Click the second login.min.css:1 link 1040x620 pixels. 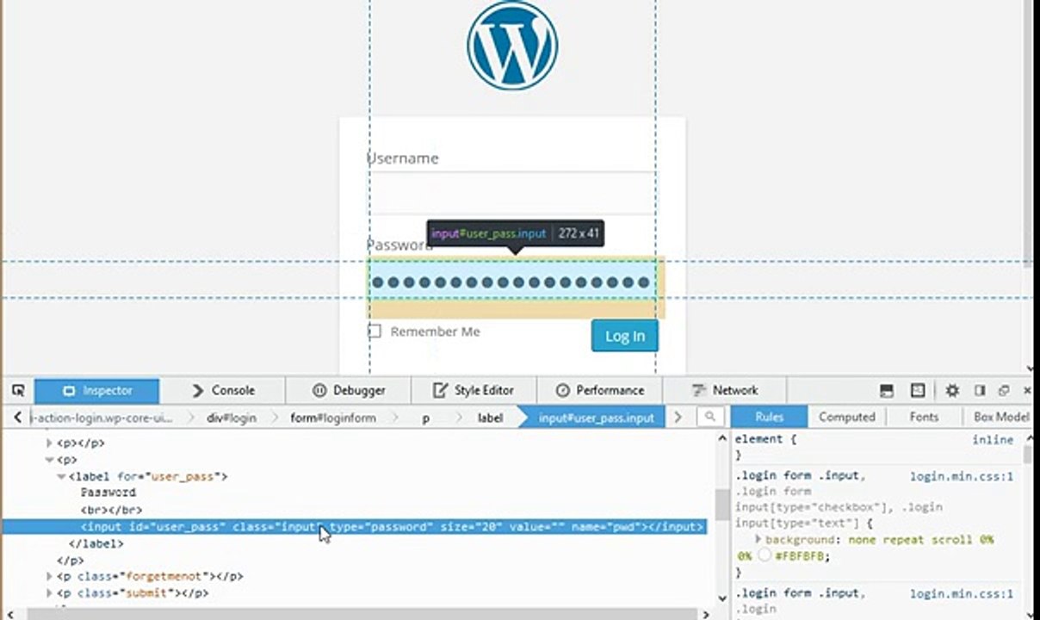(962, 593)
